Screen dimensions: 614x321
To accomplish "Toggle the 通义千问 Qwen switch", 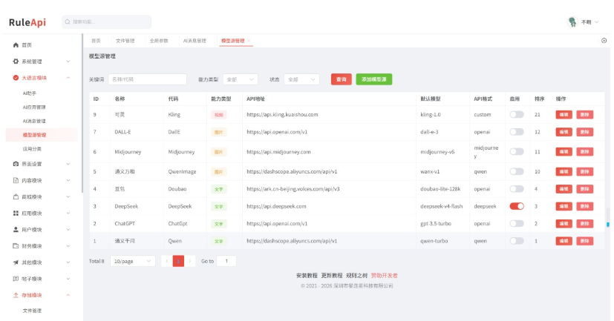I will tap(517, 241).
